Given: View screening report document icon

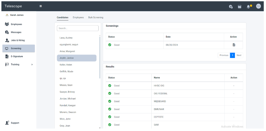Looking at the screenshot, I should coord(234,45).
